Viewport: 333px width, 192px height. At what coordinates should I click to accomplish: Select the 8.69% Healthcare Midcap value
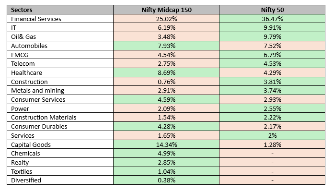point(166,72)
